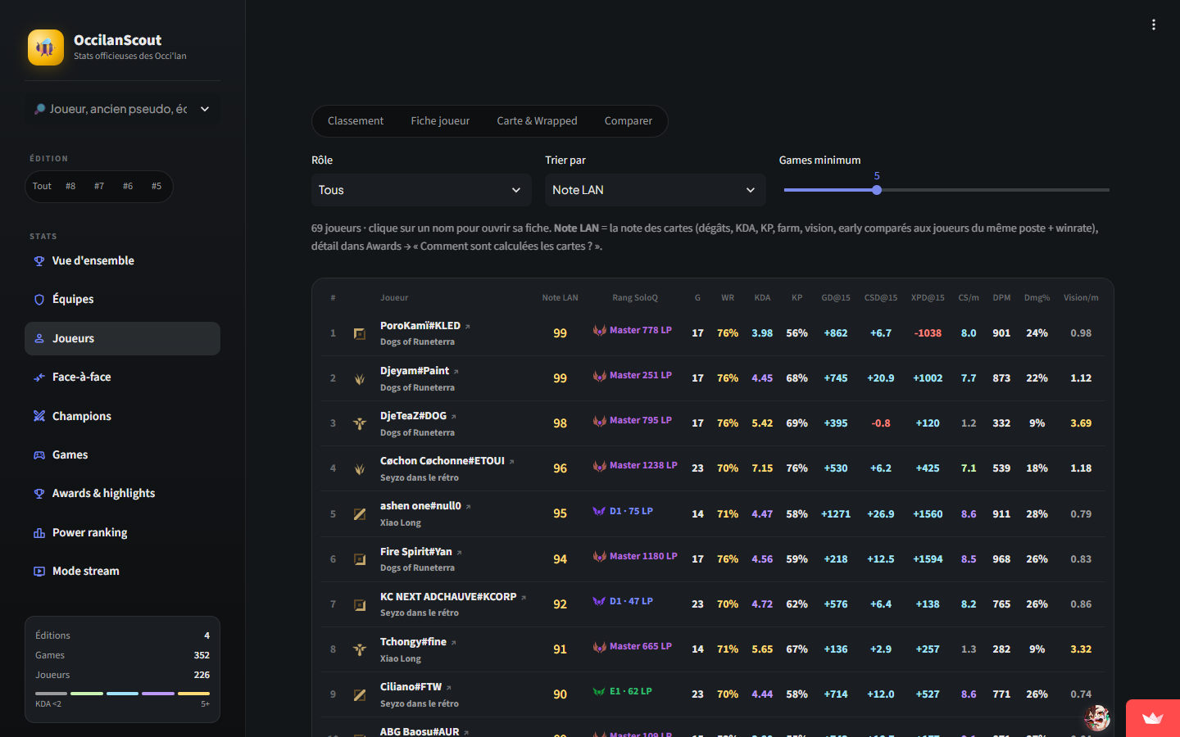Screen dimensions: 1180x737
Task: Select edition filter #6
Action: click(x=128, y=187)
